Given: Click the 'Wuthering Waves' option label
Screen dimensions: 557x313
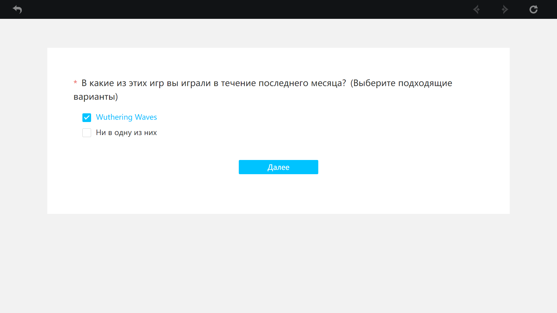Looking at the screenshot, I should [x=126, y=117].
